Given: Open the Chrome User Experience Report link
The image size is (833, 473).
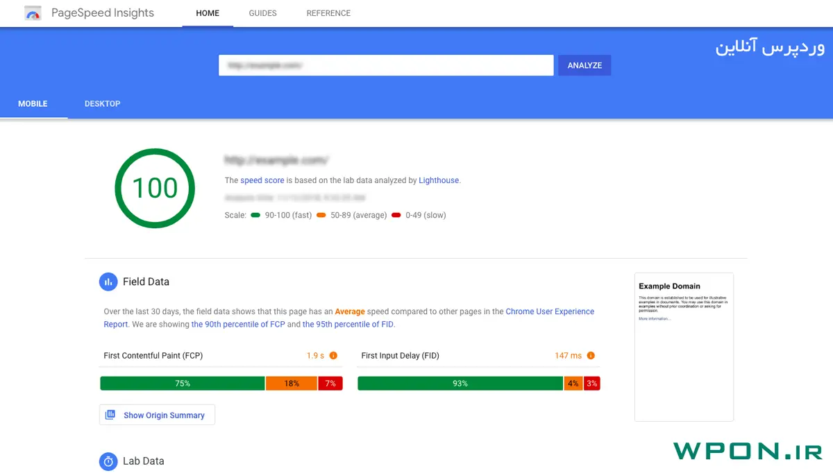Looking at the screenshot, I should (x=549, y=312).
